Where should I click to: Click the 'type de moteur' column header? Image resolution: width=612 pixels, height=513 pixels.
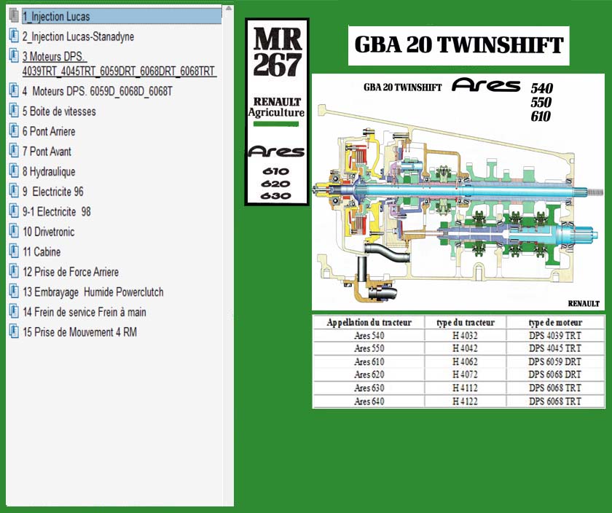pos(555,323)
